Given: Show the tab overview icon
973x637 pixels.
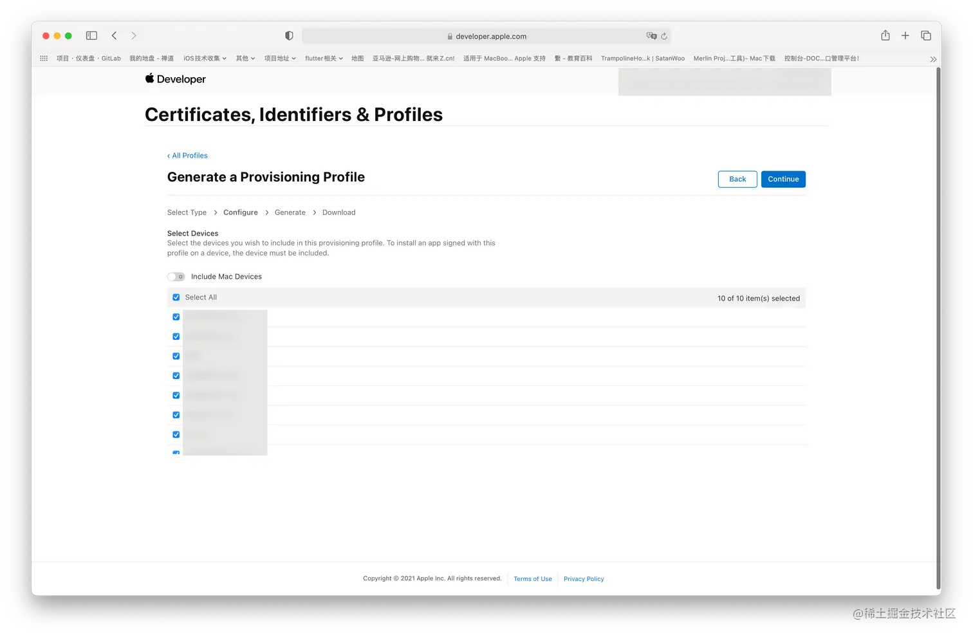Looking at the screenshot, I should (926, 36).
